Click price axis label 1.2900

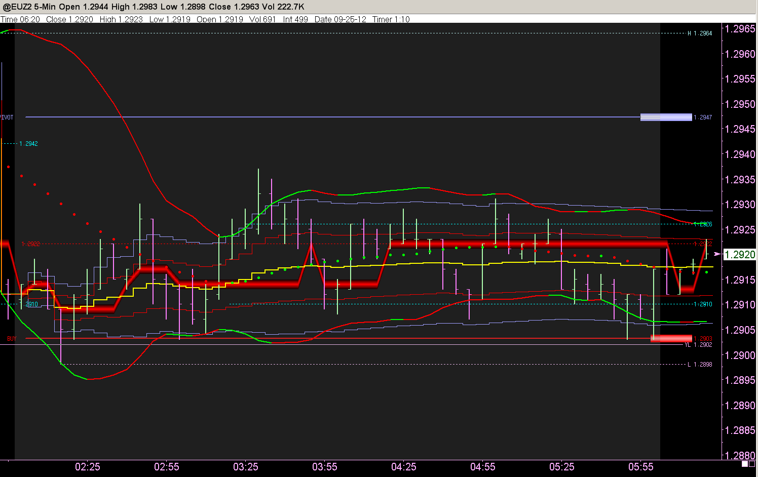click(740, 355)
